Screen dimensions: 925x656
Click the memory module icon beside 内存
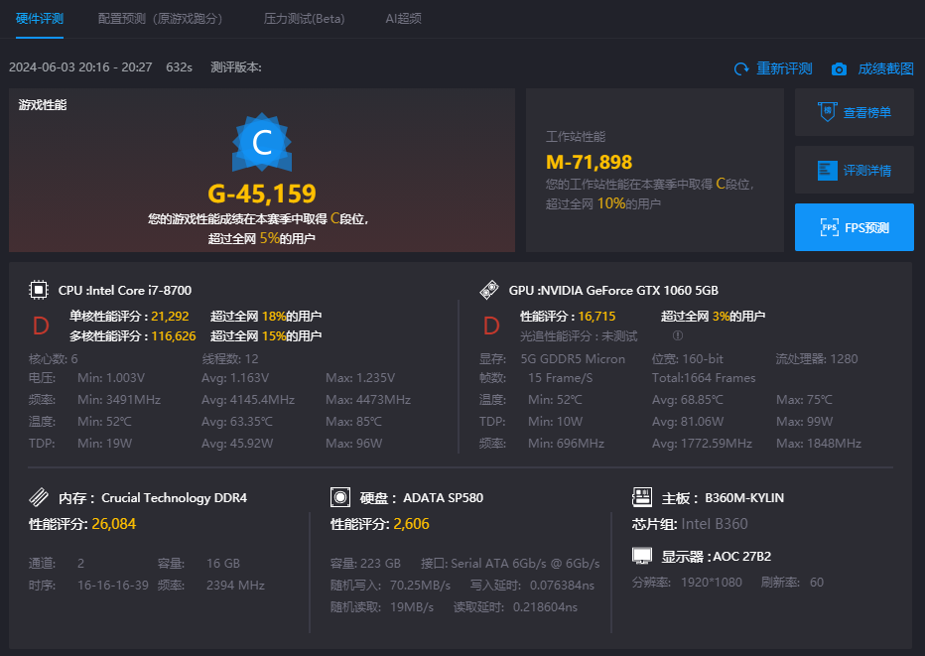(37, 497)
